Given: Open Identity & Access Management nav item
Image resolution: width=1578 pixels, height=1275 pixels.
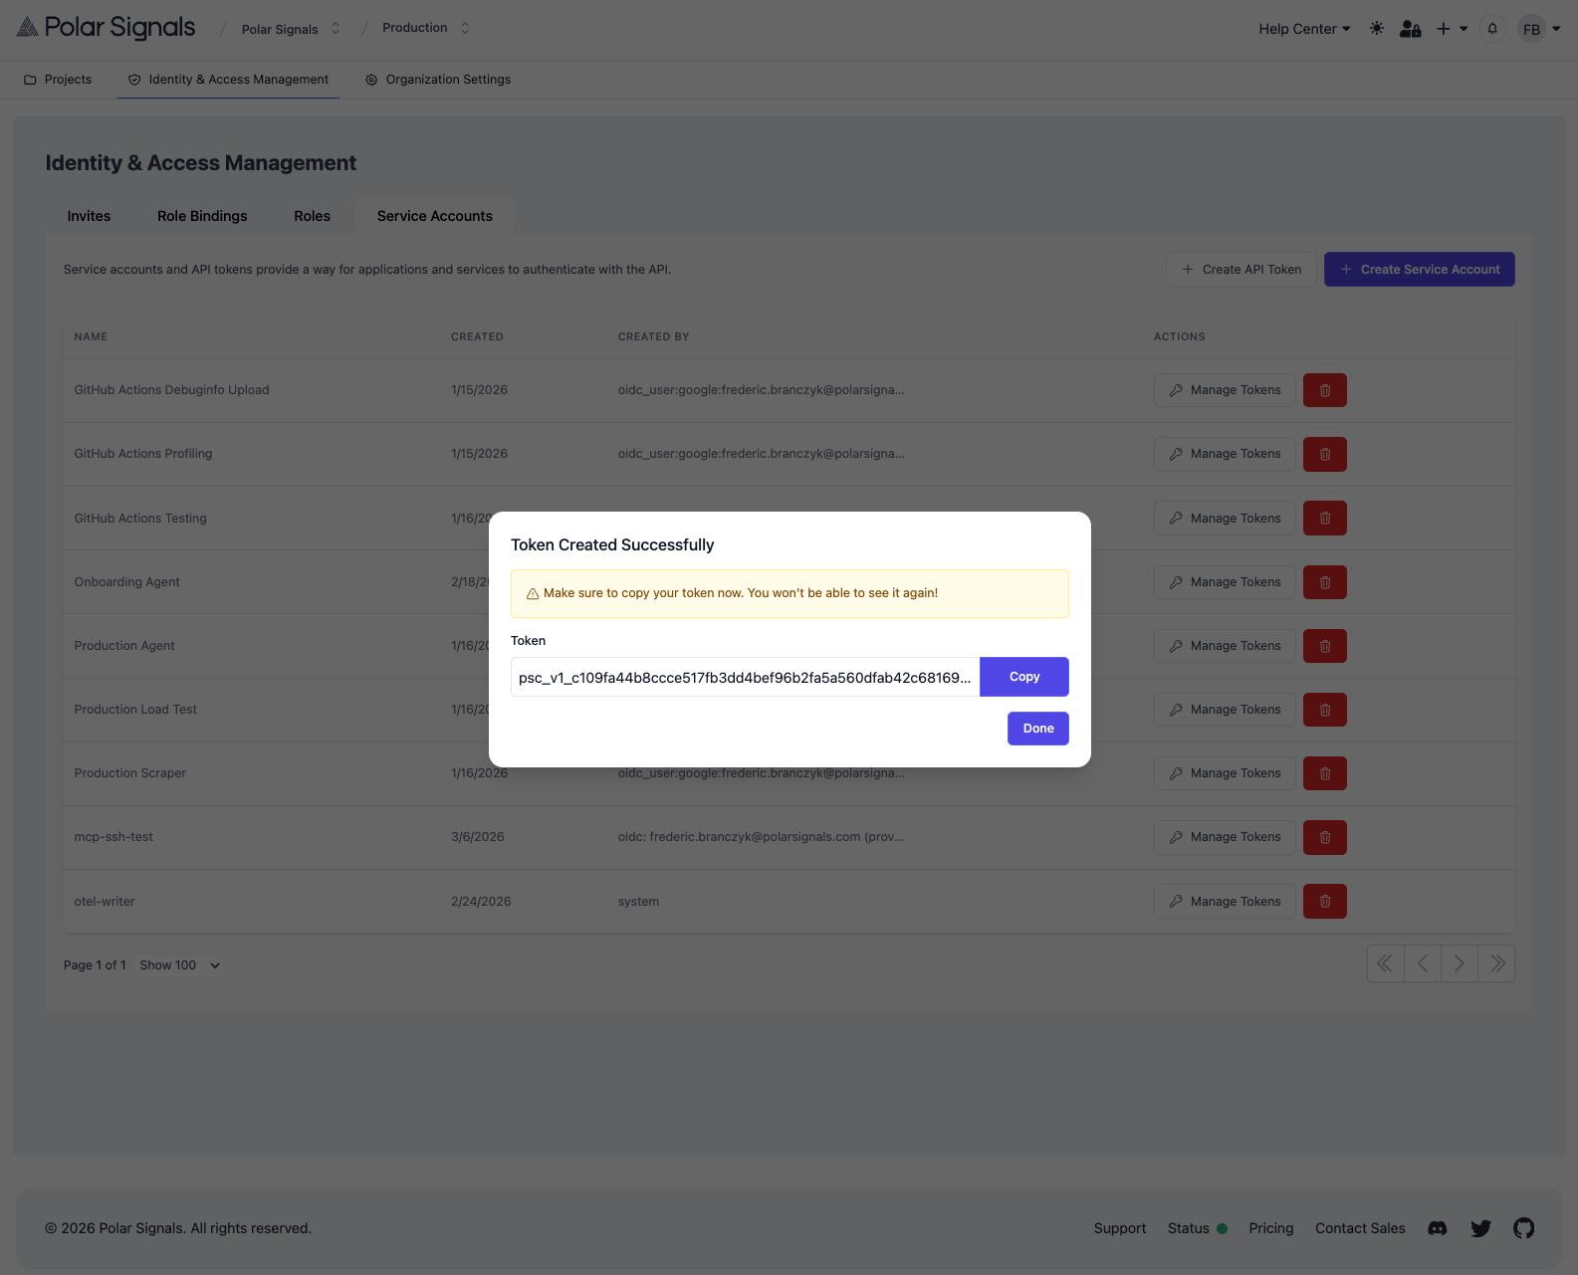Looking at the screenshot, I should click(x=228, y=80).
